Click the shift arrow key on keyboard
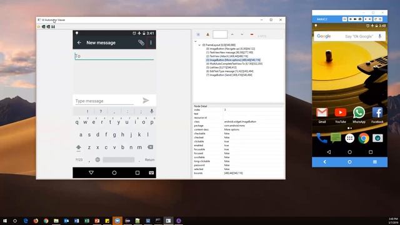The width and height of the screenshot is (400, 225). click(79, 147)
